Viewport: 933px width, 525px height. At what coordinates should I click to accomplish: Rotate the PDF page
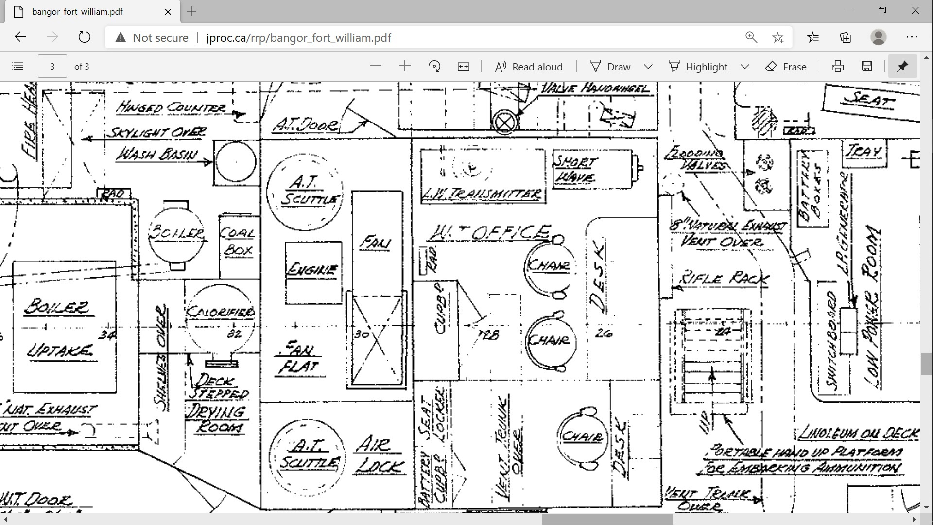click(x=434, y=67)
